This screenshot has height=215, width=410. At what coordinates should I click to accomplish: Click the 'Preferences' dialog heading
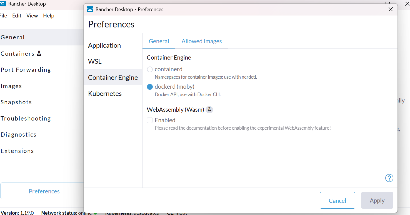click(x=111, y=24)
